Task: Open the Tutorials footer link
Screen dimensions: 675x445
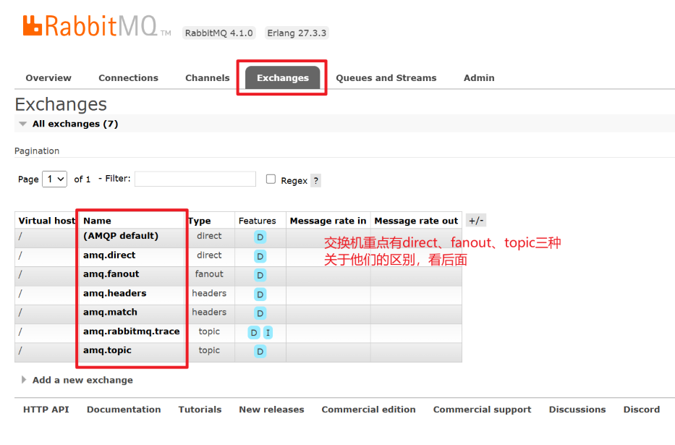Action: (200, 410)
